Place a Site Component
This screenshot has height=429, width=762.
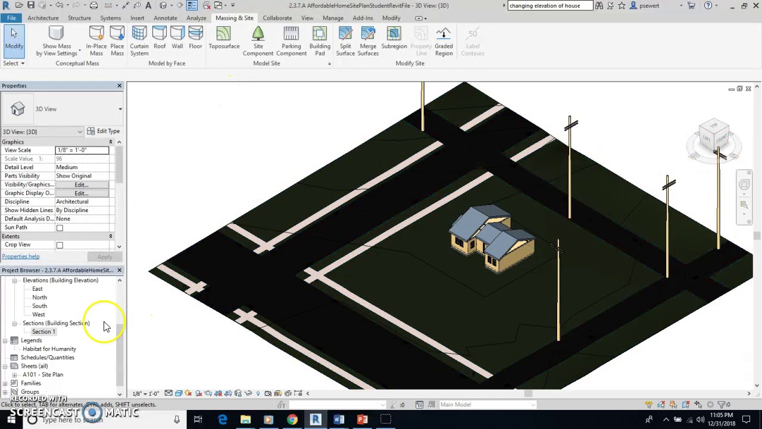click(x=258, y=41)
